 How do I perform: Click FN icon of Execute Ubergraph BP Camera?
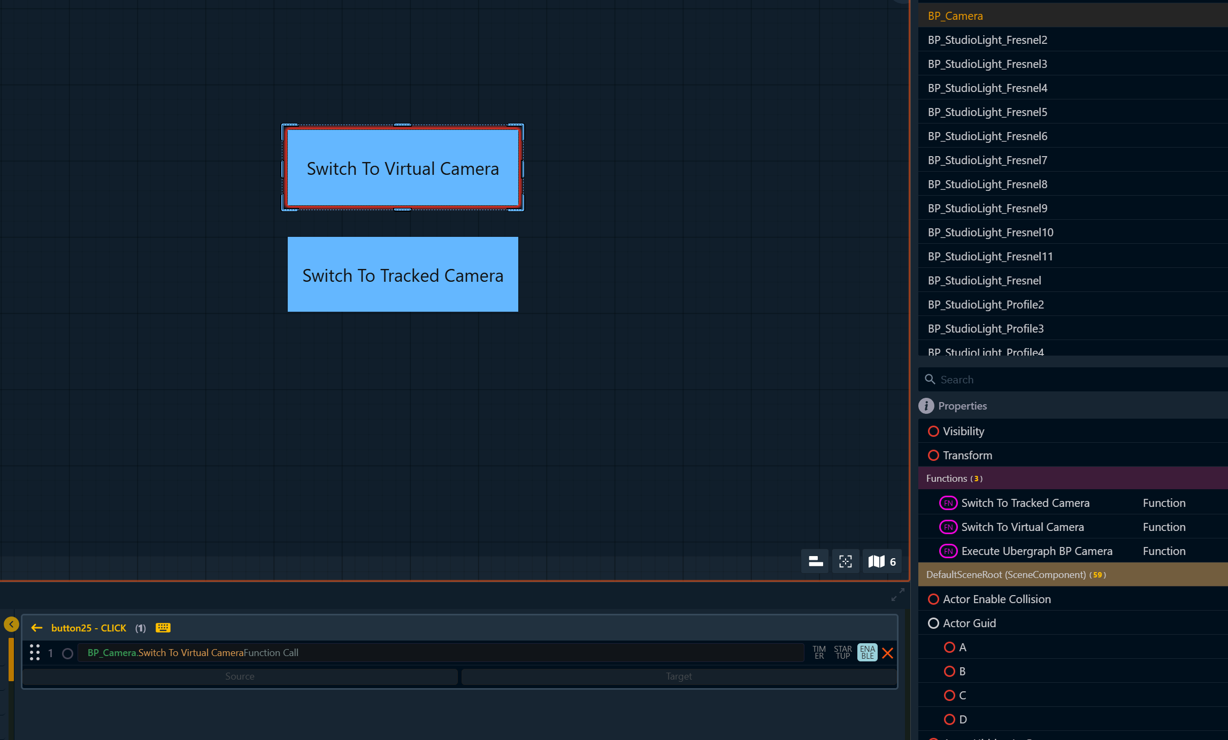[948, 551]
